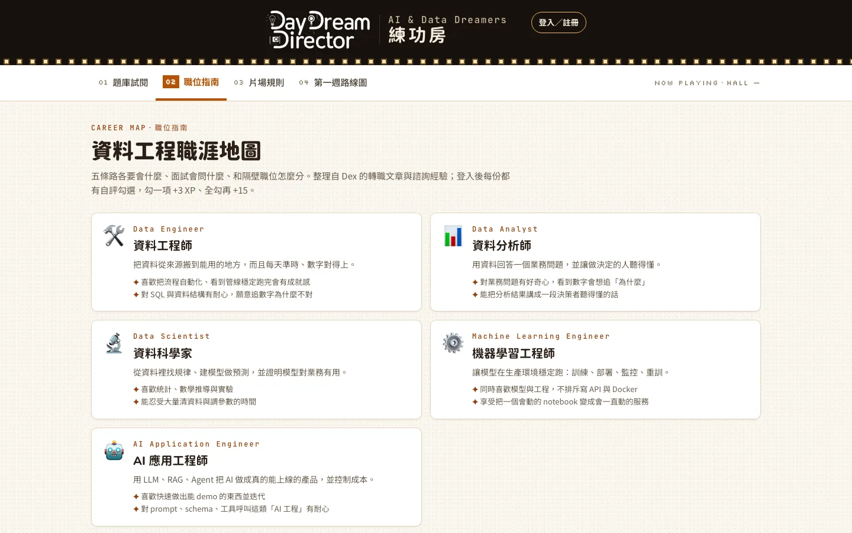The height and width of the screenshot is (533, 852).
Task: Click the 'AI & Data Dreamers' tagline
Action: click(x=447, y=20)
